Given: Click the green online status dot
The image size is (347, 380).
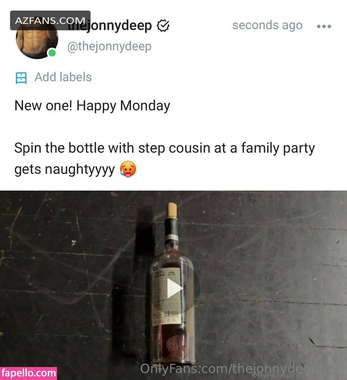Looking at the screenshot, I should click(52, 52).
